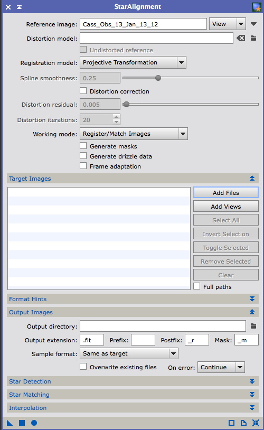Expand the Star Detection section
Image resolution: width=264 pixels, height=430 pixels.
(x=133, y=381)
